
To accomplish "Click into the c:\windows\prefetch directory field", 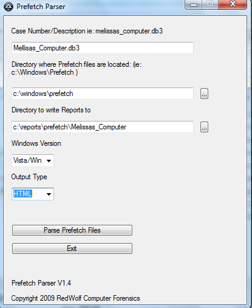I will [103, 94].
